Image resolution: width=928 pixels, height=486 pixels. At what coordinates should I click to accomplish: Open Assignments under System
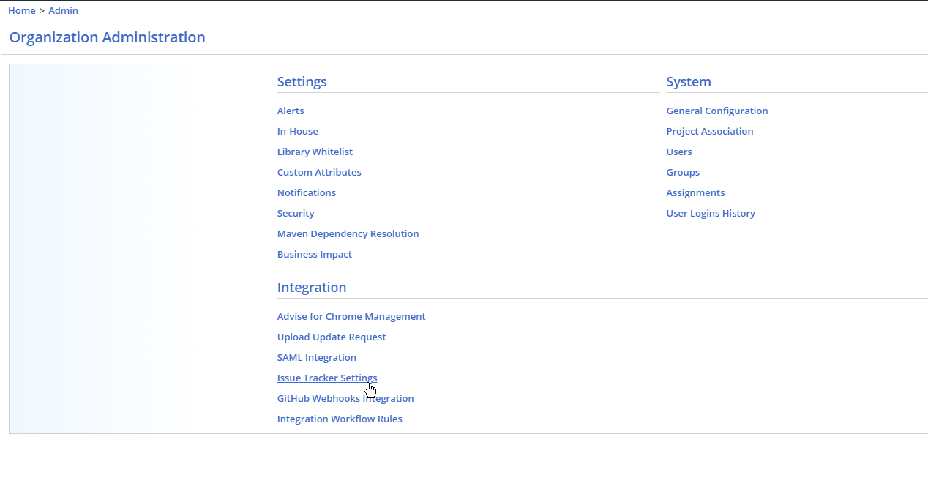click(x=695, y=193)
